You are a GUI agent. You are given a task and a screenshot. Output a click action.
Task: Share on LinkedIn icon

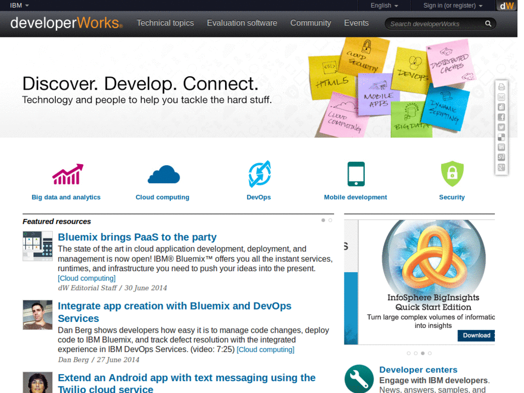(501, 147)
